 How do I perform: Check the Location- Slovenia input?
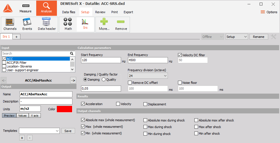tap(4, 66)
